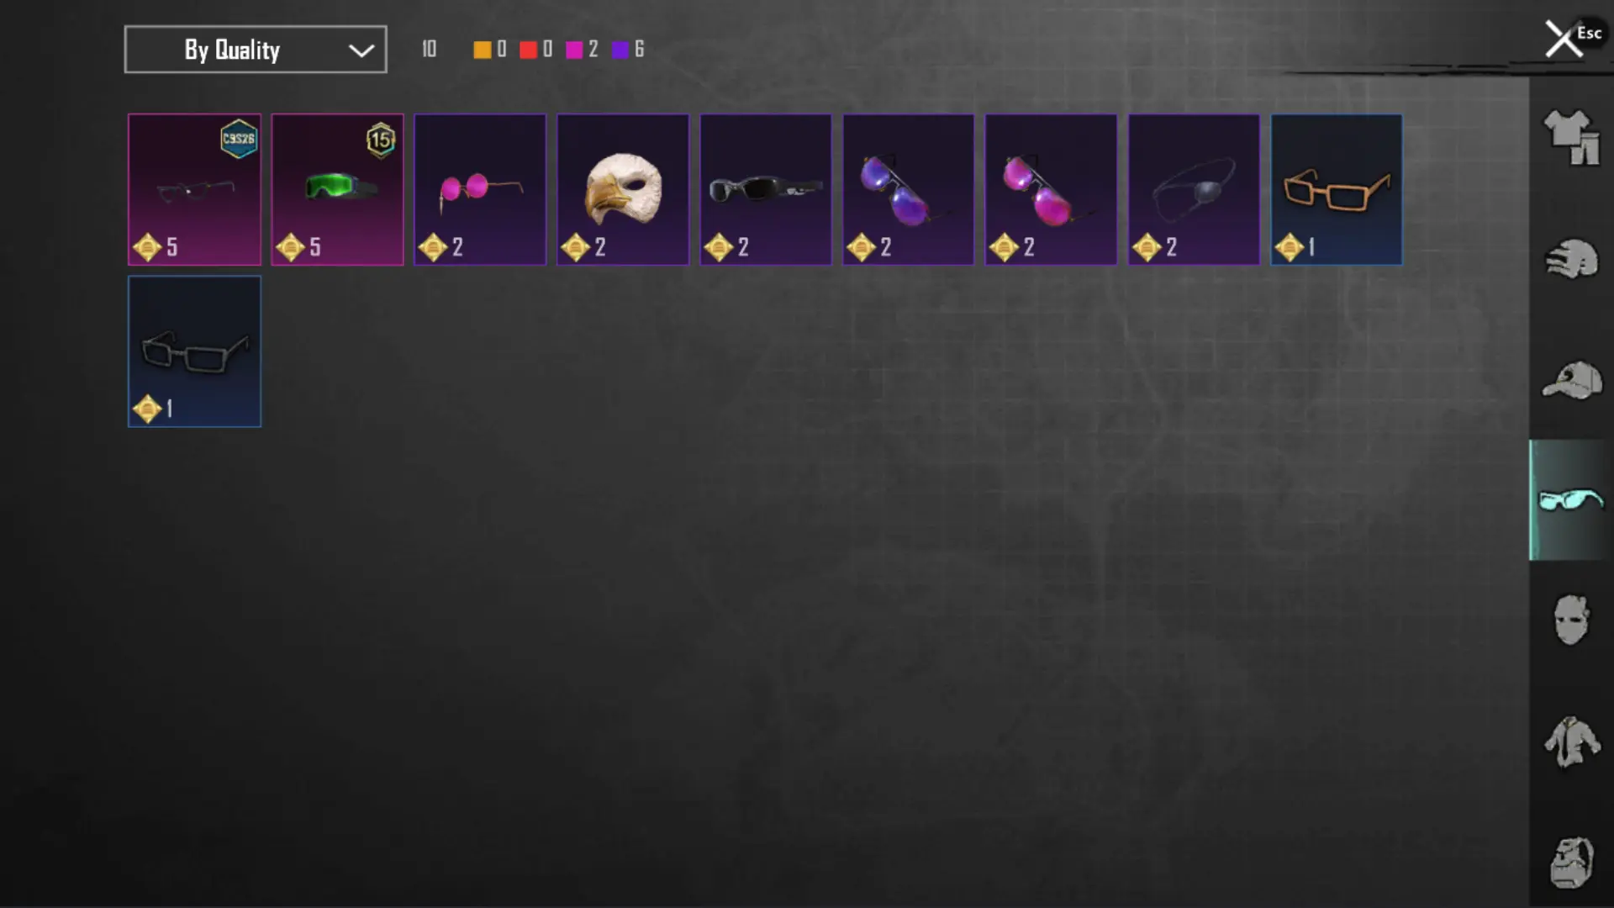Screen dimensions: 1614x908
Task: Choose the jacket category icon
Action: click(x=1570, y=741)
